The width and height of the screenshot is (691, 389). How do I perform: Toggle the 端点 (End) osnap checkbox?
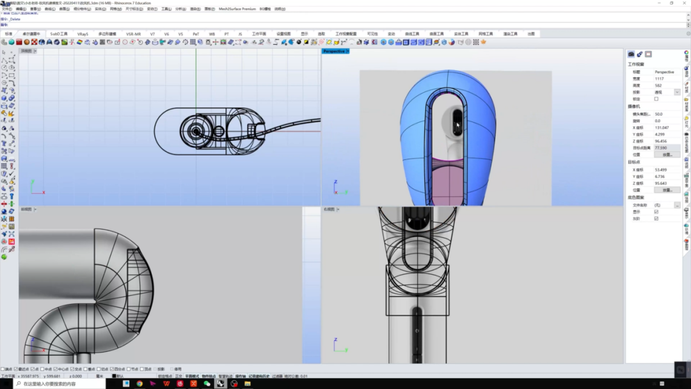[3, 369]
